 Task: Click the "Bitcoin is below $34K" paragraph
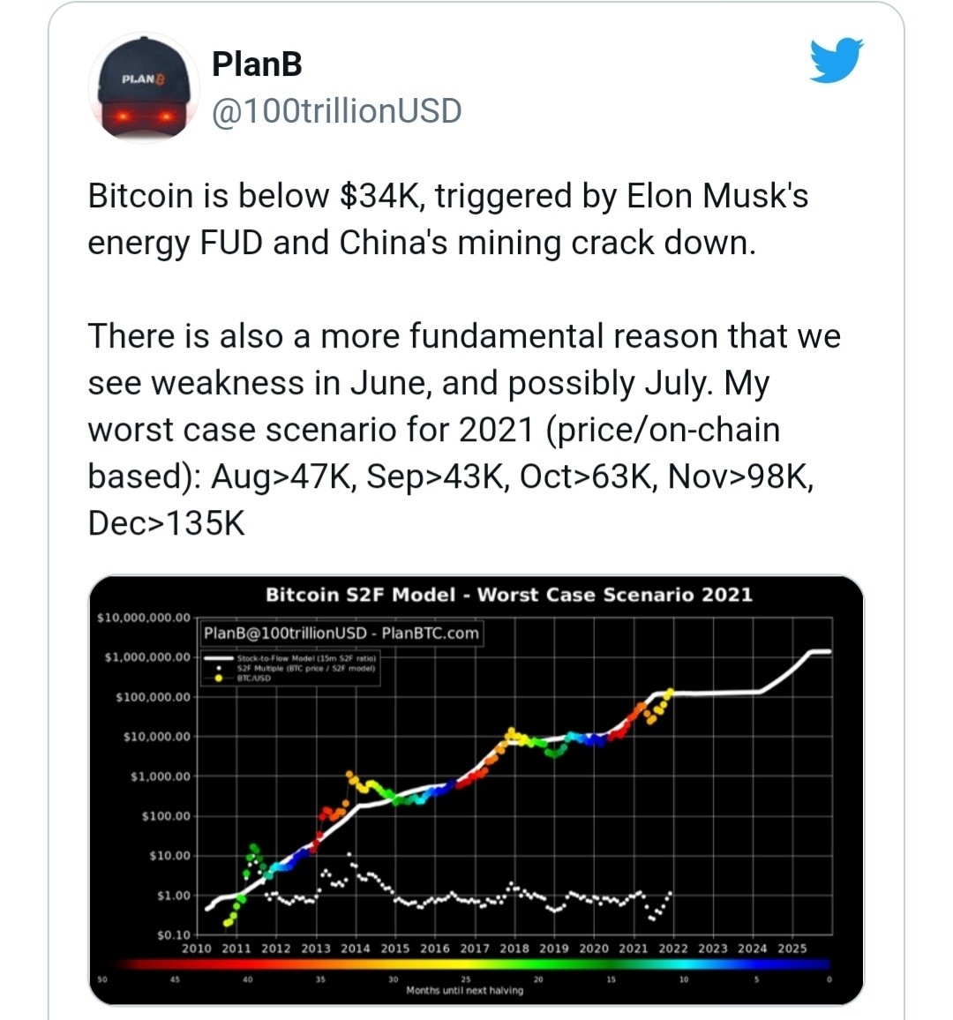click(x=447, y=219)
